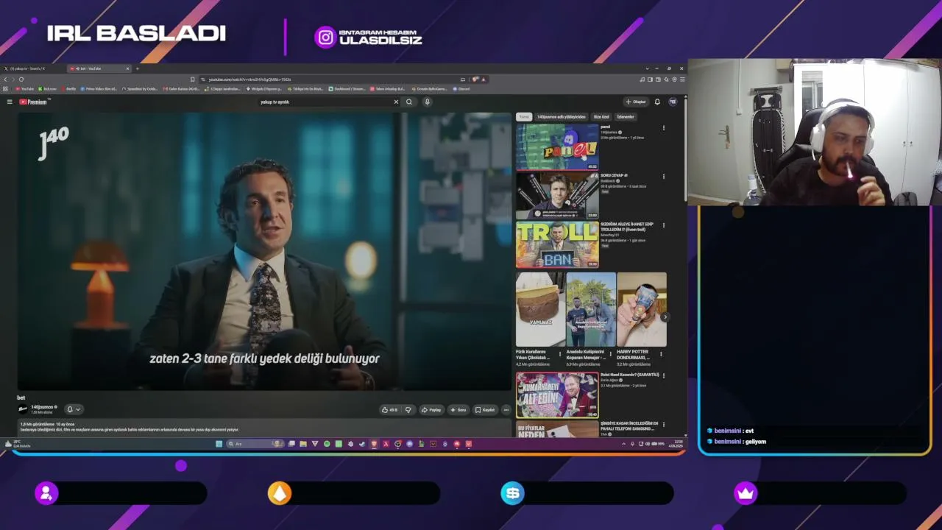
Task: Select the Size özel filter chip
Action: (x=601, y=116)
